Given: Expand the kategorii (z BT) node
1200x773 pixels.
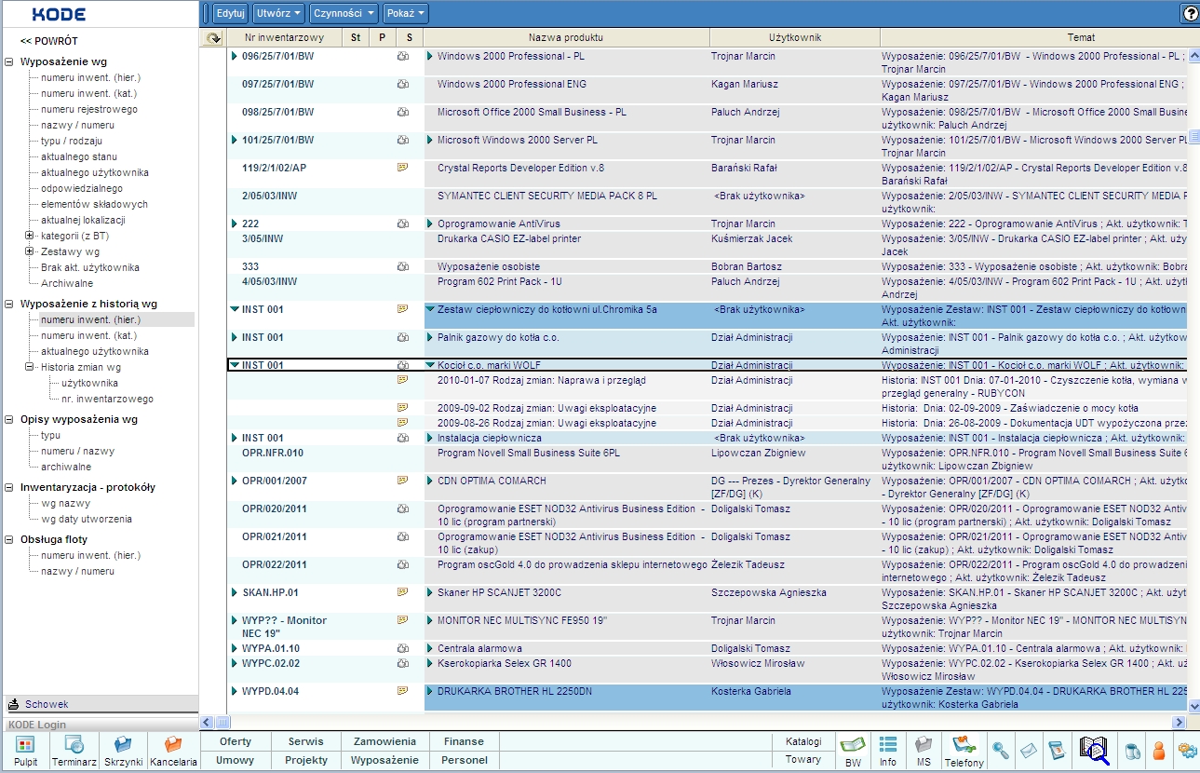Looking at the screenshot, I should coord(30,236).
